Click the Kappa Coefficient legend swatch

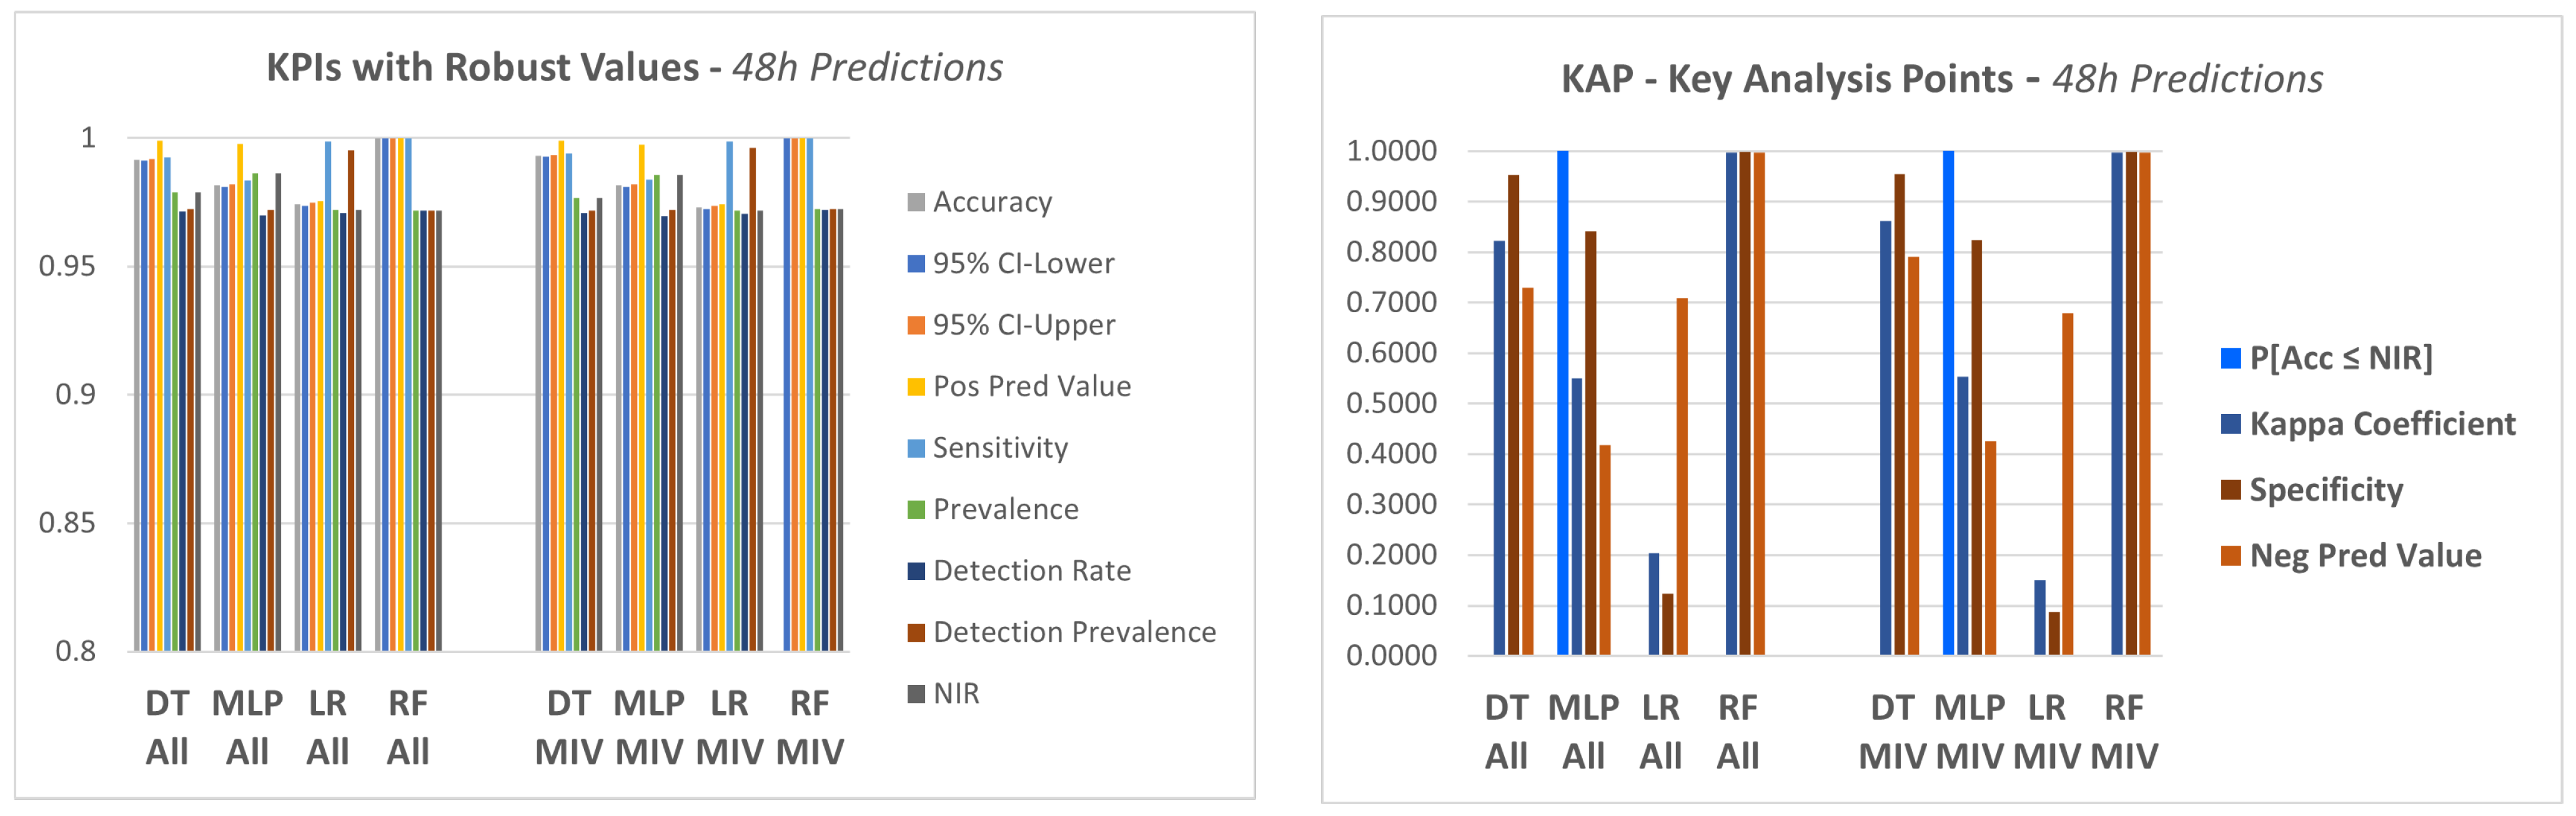(2230, 424)
